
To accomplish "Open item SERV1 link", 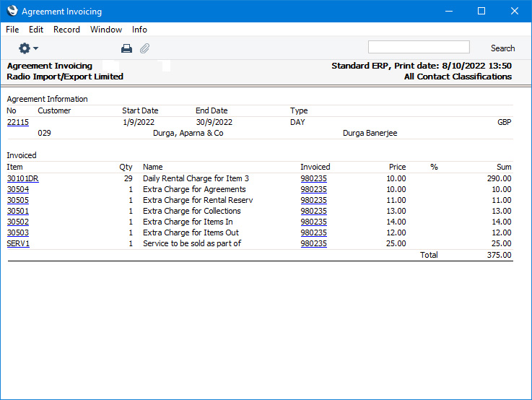I will coord(18,243).
